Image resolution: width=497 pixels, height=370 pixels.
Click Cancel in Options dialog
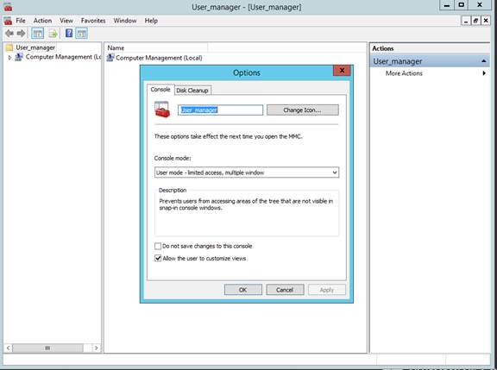click(285, 290)
